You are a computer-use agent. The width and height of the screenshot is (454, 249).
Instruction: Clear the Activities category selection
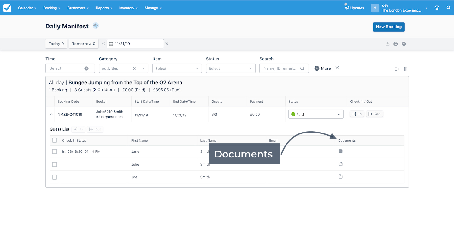(x=134, y=68)
